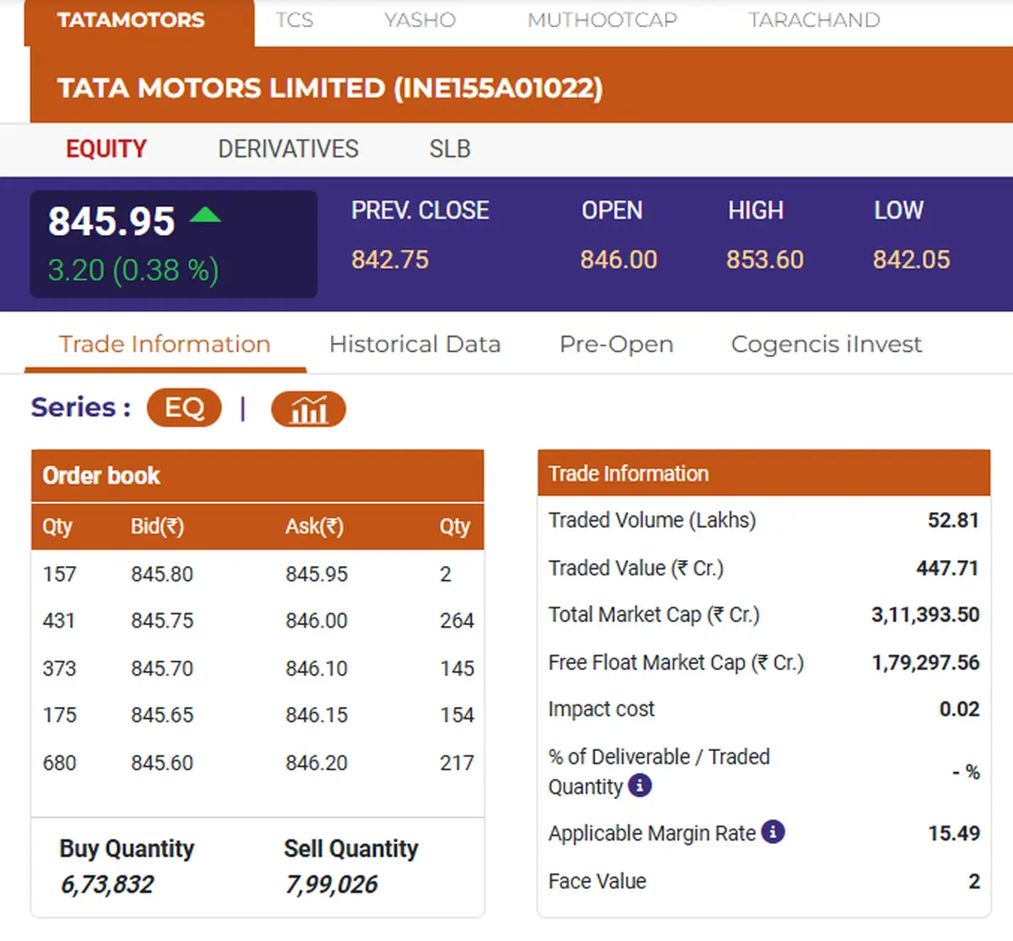
Task: Click the Ask(₹) column header
Action: 314,527
